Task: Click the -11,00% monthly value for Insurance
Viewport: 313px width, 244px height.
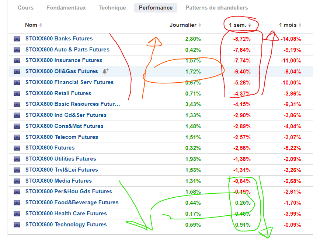Action: tap(291, 61)
